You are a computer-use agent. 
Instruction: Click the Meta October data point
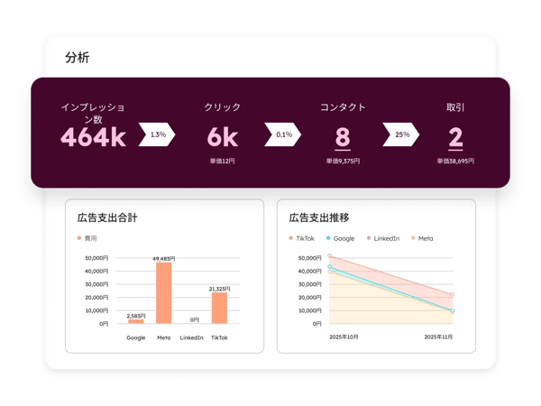[x=330, y=272]
